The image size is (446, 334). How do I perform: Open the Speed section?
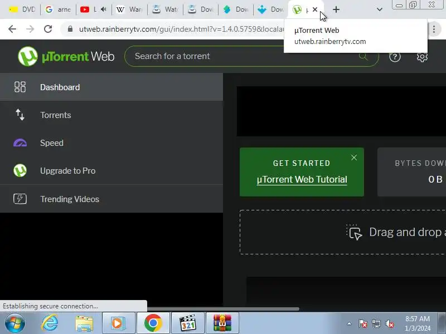pyautogui.click(x=111, y=143)
